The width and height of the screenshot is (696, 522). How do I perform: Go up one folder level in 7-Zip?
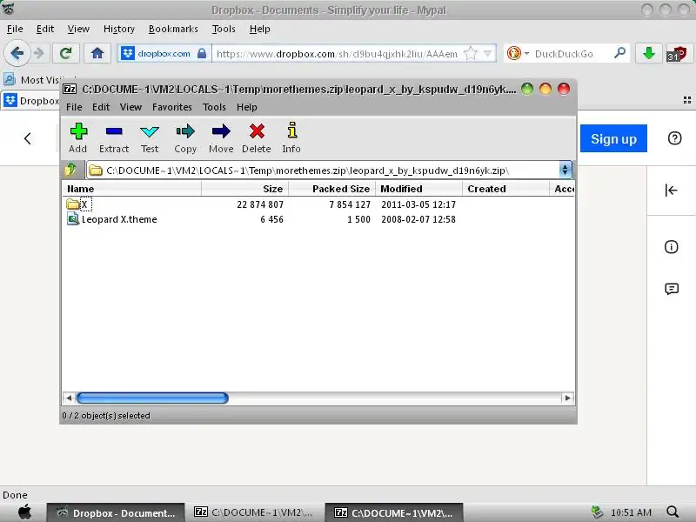pos(71,170)
